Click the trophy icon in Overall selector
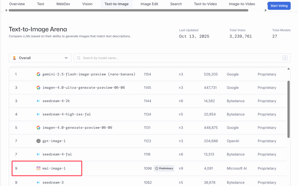The image size is (298, 186). (15, 58)
